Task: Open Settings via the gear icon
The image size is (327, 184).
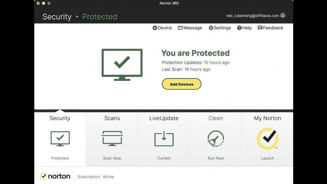Action: pyautogui.click(x=211, y=28)
